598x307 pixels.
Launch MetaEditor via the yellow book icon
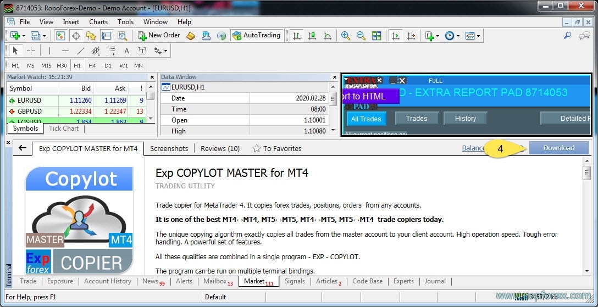tap(191, 36)
